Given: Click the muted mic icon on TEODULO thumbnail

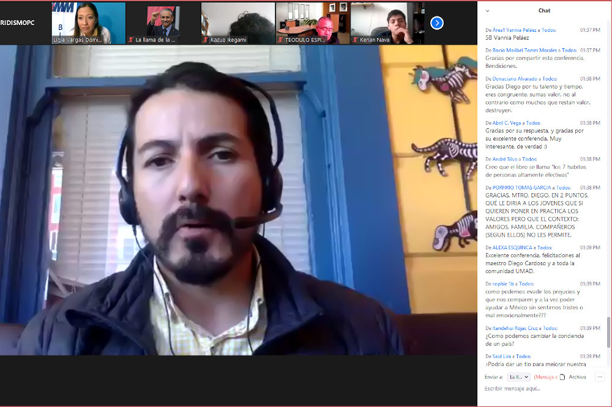Looking at the screenshot, I should tap(280, 40).
